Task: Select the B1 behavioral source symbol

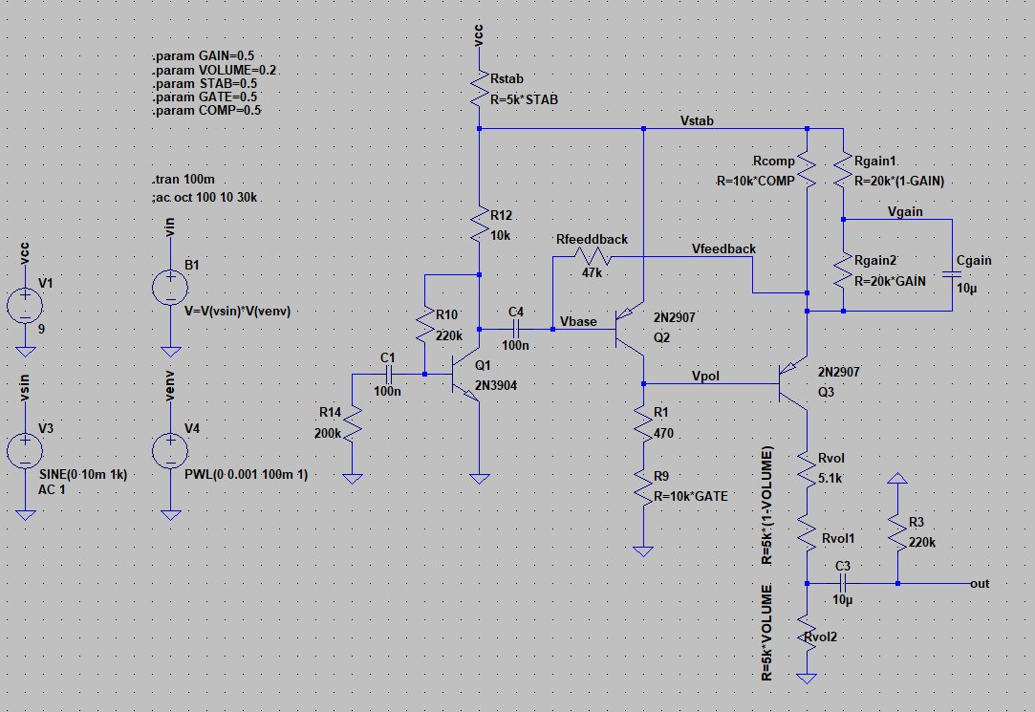Action: pos(170,287)
